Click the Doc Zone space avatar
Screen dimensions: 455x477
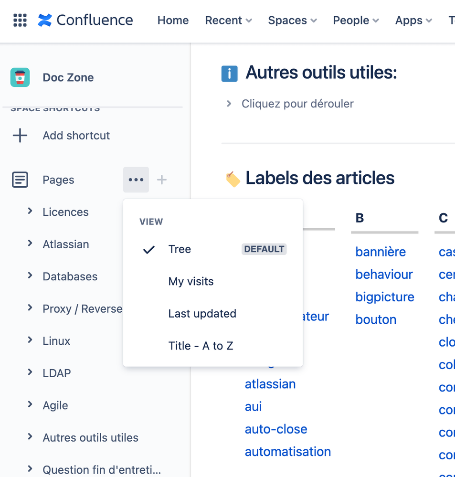20,77
